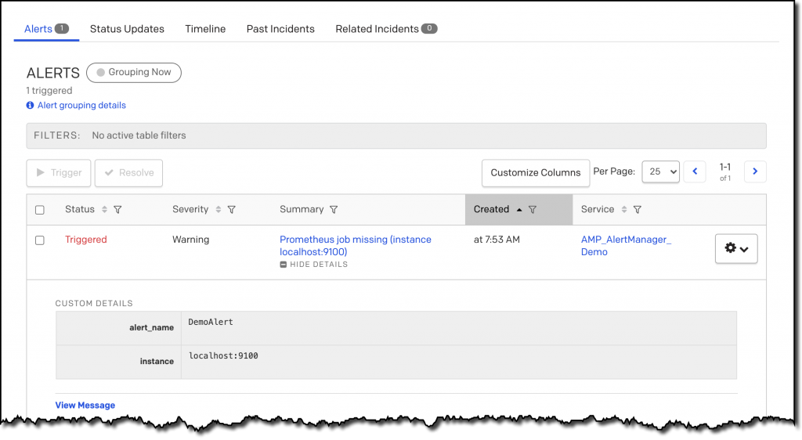
Task: Select the Triggered alert row checkbox
Action: [x=40, y=240]
